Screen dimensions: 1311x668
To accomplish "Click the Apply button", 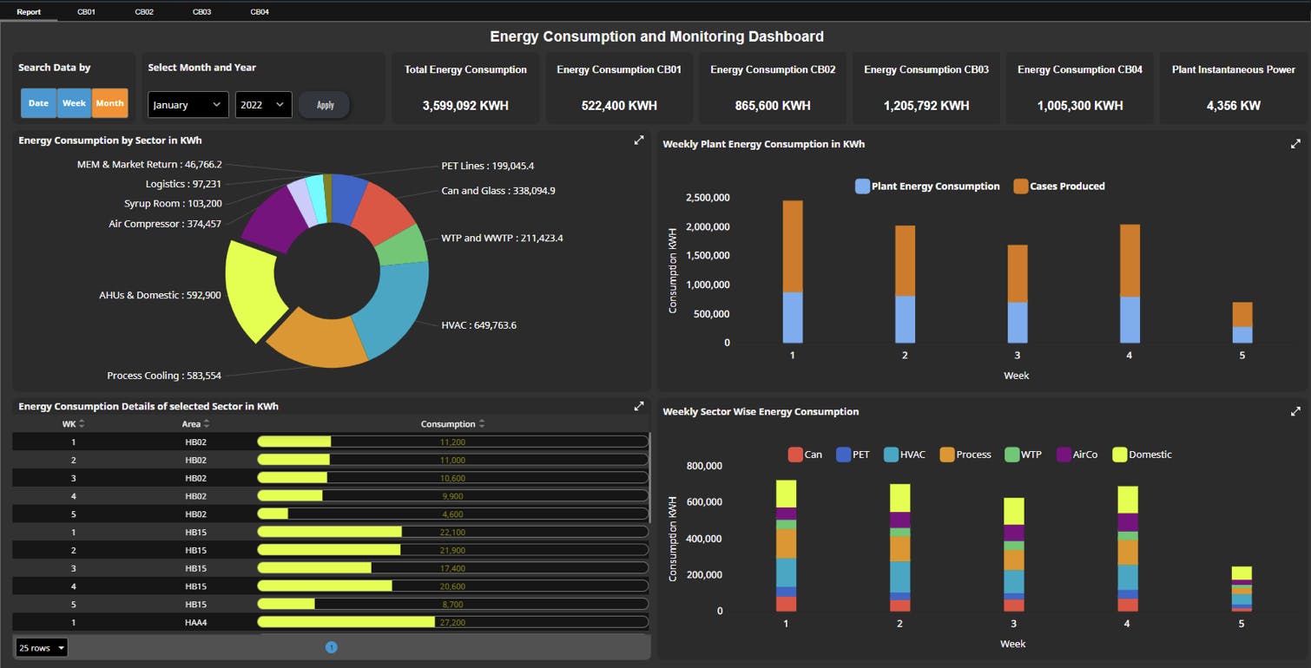I will point(324,104).
